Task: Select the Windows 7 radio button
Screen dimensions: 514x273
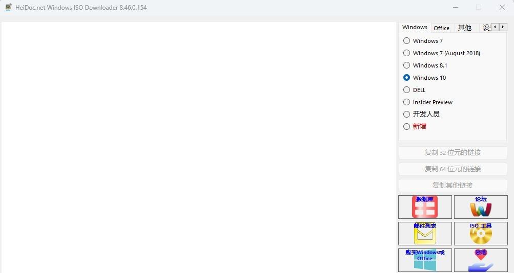Action: pos(406,41)
